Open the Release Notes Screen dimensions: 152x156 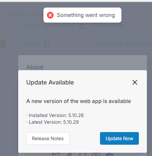coord(48,138)
